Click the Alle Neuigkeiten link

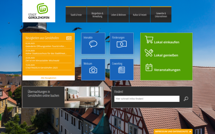(x=48, y=78)
